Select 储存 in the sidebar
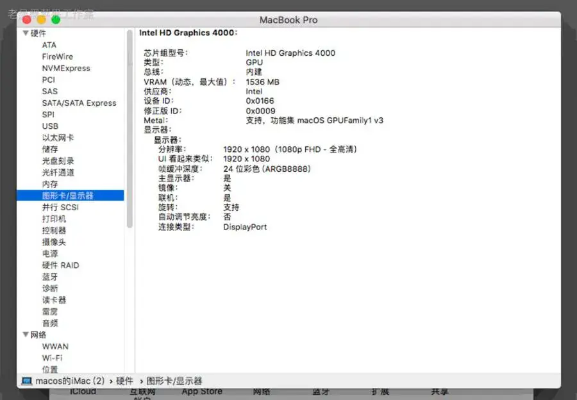 [x=49, y=149]
